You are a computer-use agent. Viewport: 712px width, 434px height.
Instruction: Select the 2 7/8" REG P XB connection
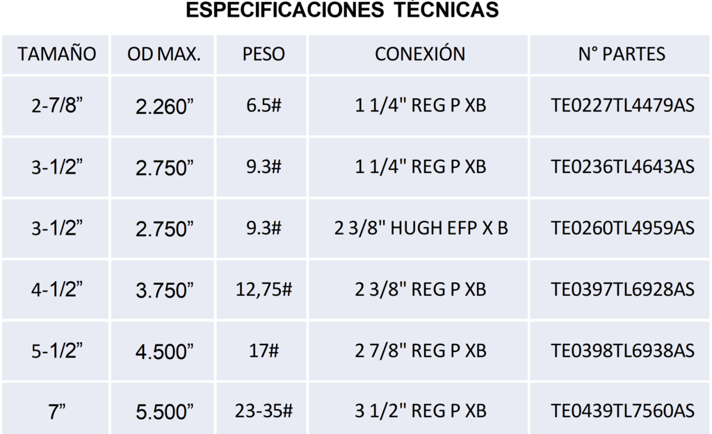pyautogui.click(x=421, y=350)
